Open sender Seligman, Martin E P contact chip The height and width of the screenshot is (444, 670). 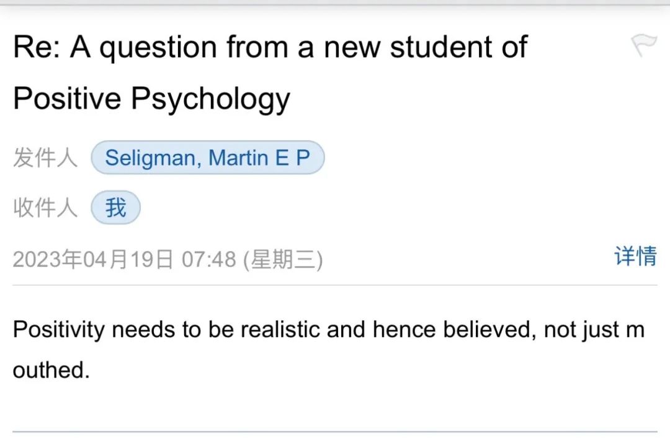(x=207, y=158)
